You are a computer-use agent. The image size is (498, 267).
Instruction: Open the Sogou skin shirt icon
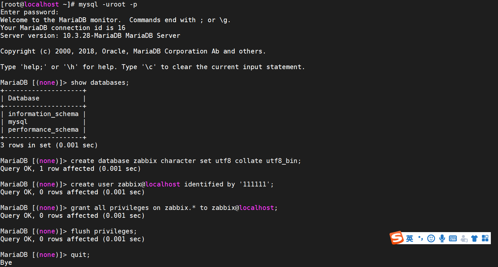475,239
